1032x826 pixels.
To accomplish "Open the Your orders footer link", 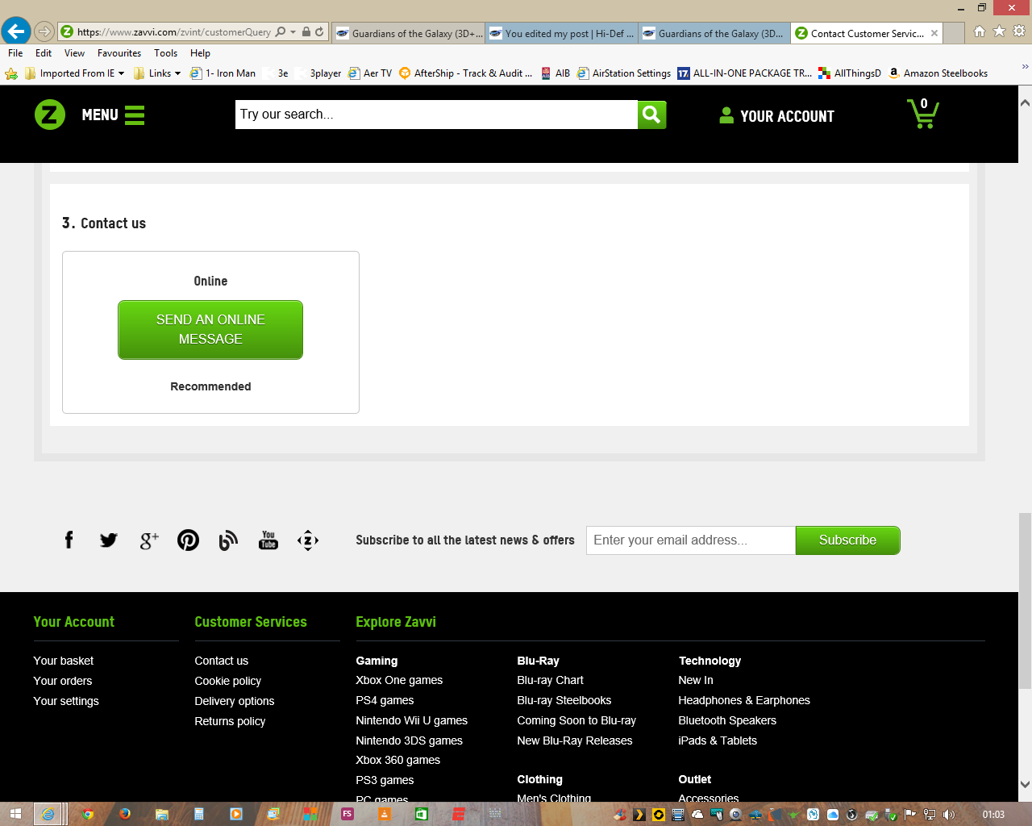I will pyautogui.click(x=63, y=681).
